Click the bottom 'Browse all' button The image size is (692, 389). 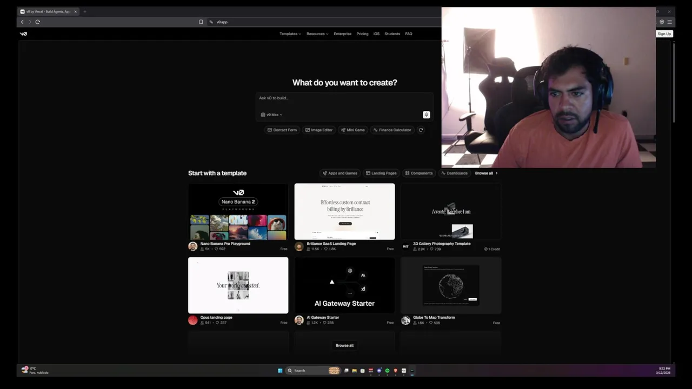344,345
